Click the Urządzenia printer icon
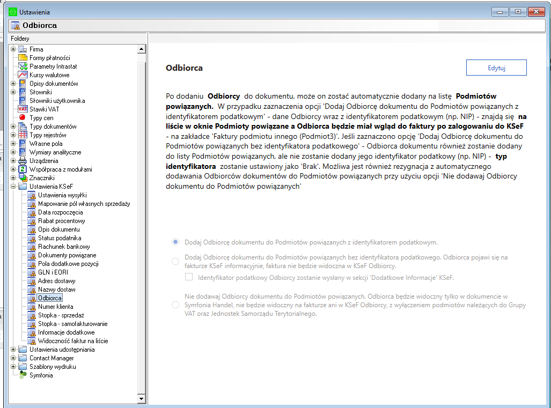 pyautogui.click(x=22, y=161)
